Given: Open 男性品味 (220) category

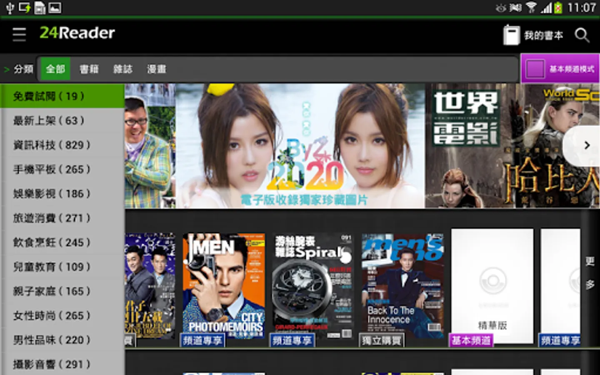Looking at the screenshot, I should coord(62,340).
